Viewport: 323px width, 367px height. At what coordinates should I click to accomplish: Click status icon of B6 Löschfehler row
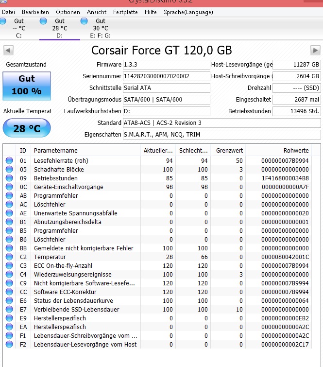point(9,239)
